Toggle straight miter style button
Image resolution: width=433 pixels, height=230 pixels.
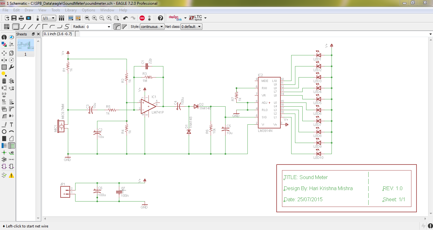point(124,27)
